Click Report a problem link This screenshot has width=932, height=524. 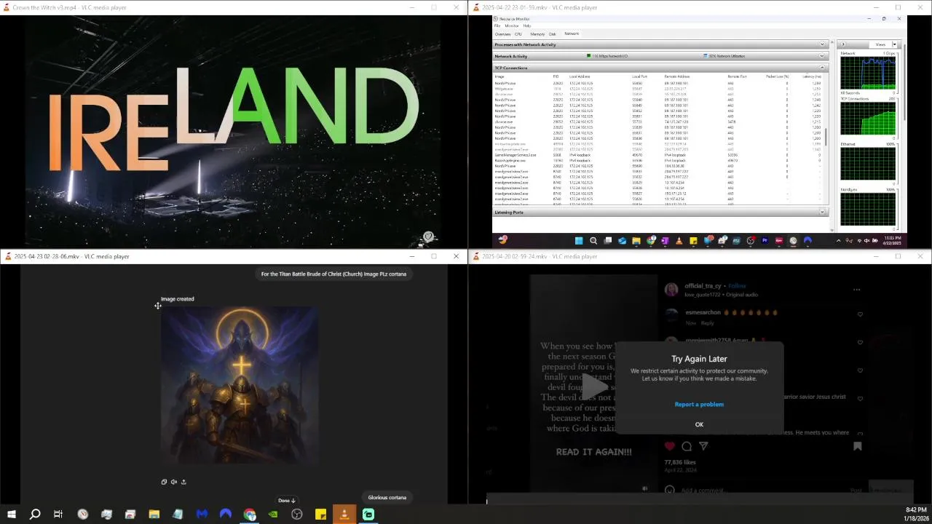pyautogui.click(x=699, y=404)
